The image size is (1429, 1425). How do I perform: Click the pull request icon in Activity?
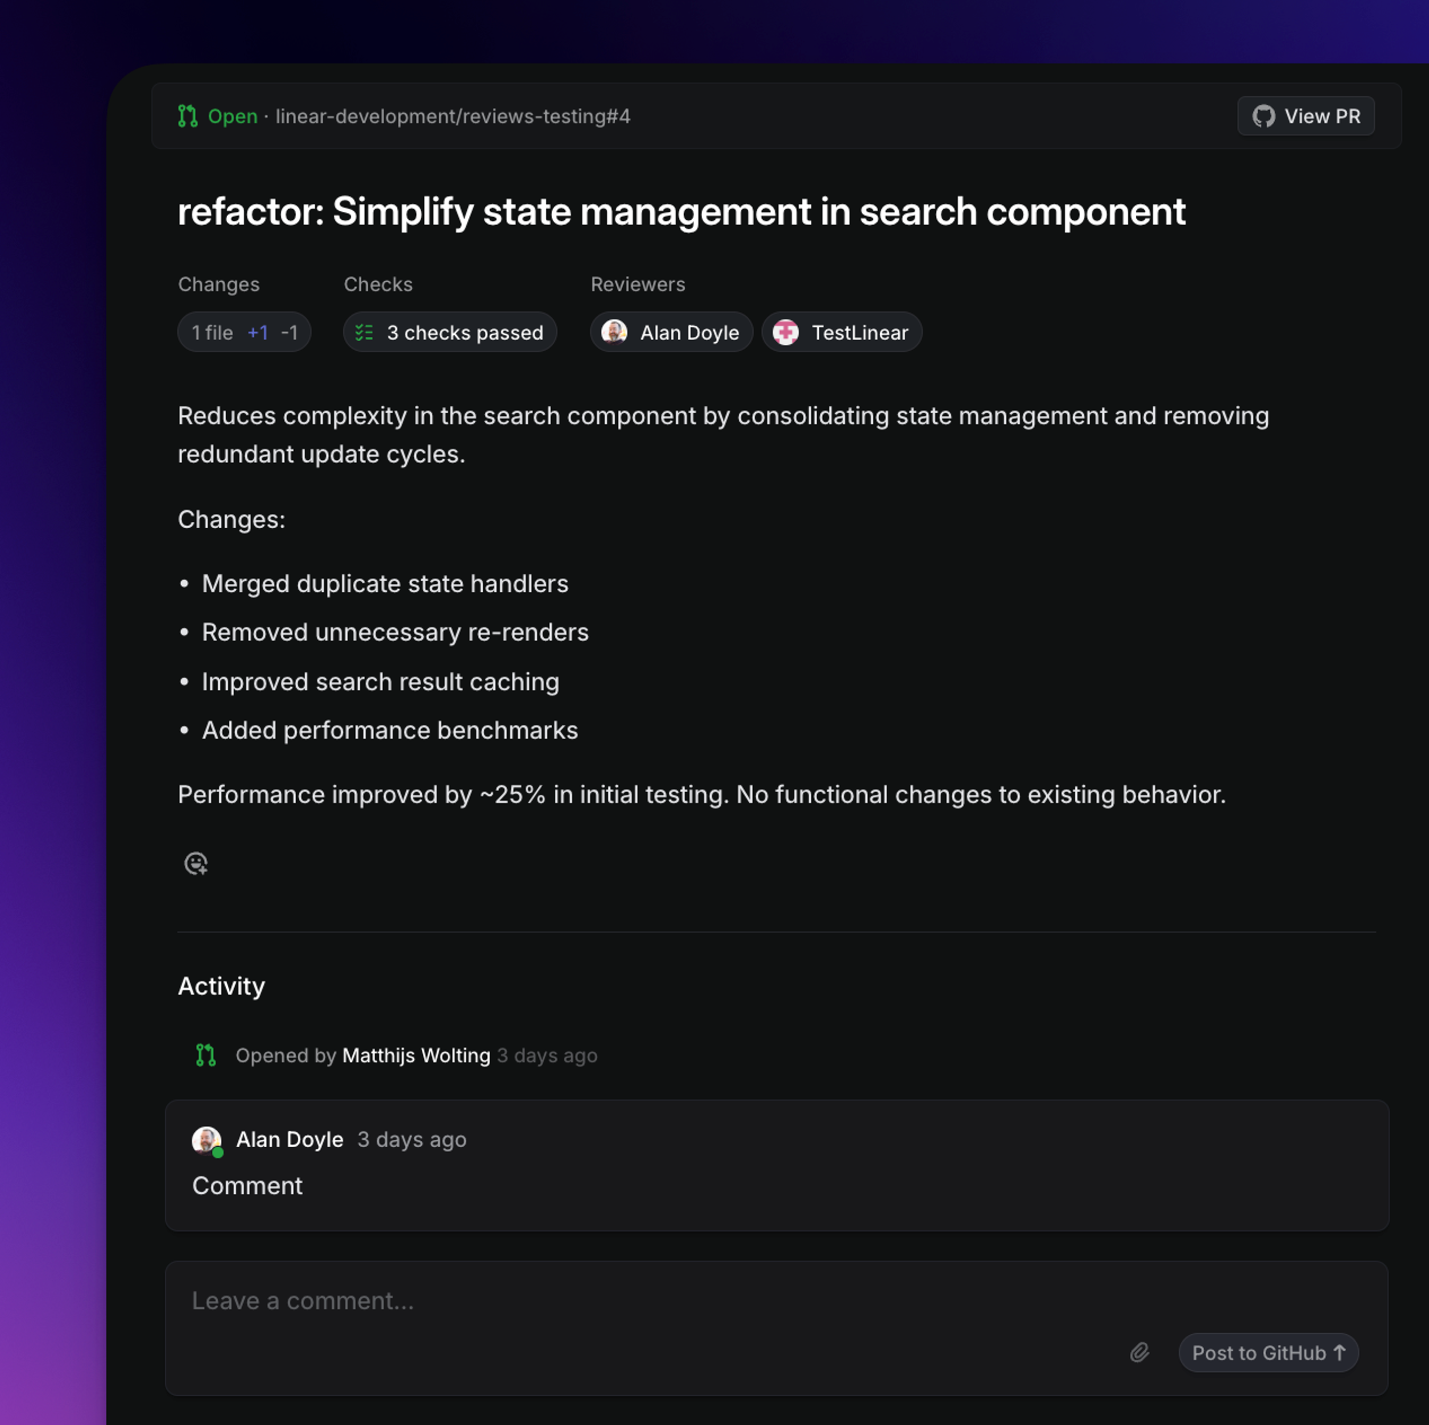[205, 1055]
